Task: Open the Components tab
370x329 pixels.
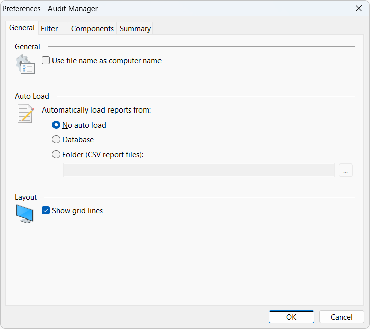Action: (92, 29)
